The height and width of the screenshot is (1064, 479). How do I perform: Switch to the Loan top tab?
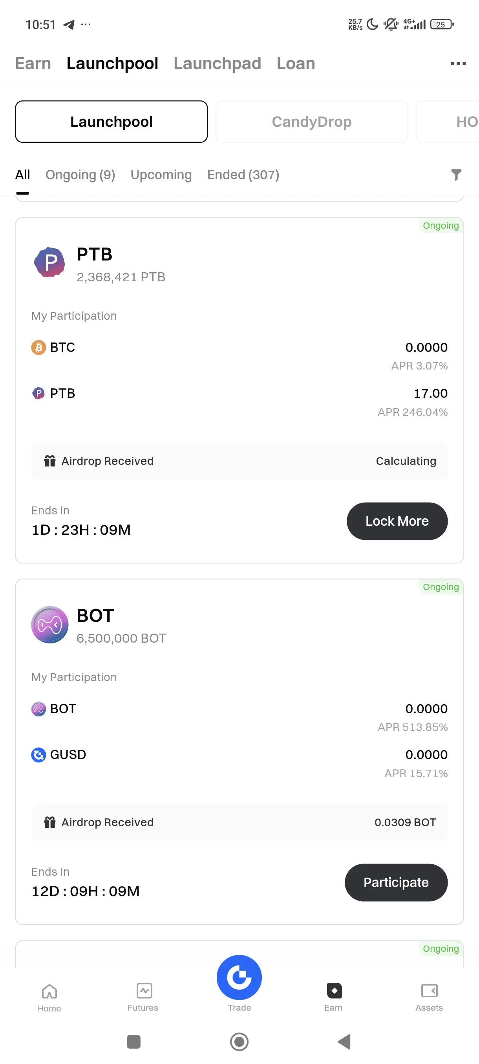[296, 64]
